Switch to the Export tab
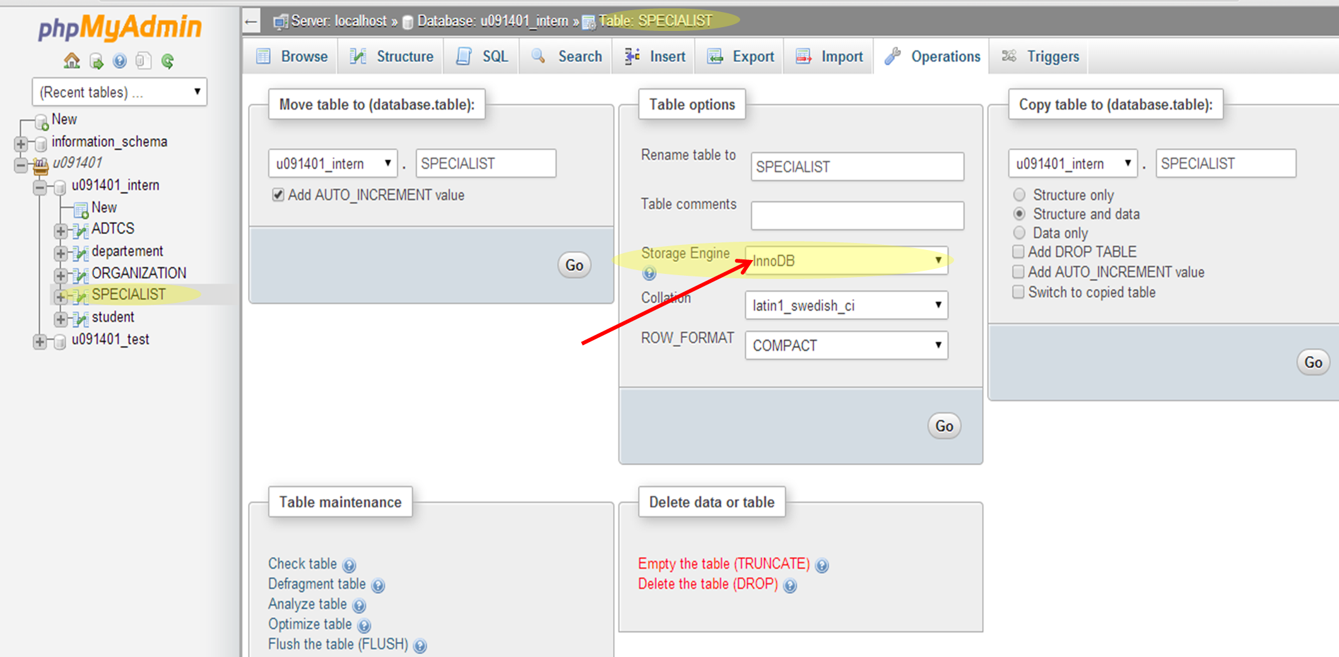This screenshot has width=1339, height=657. (740, 57)
